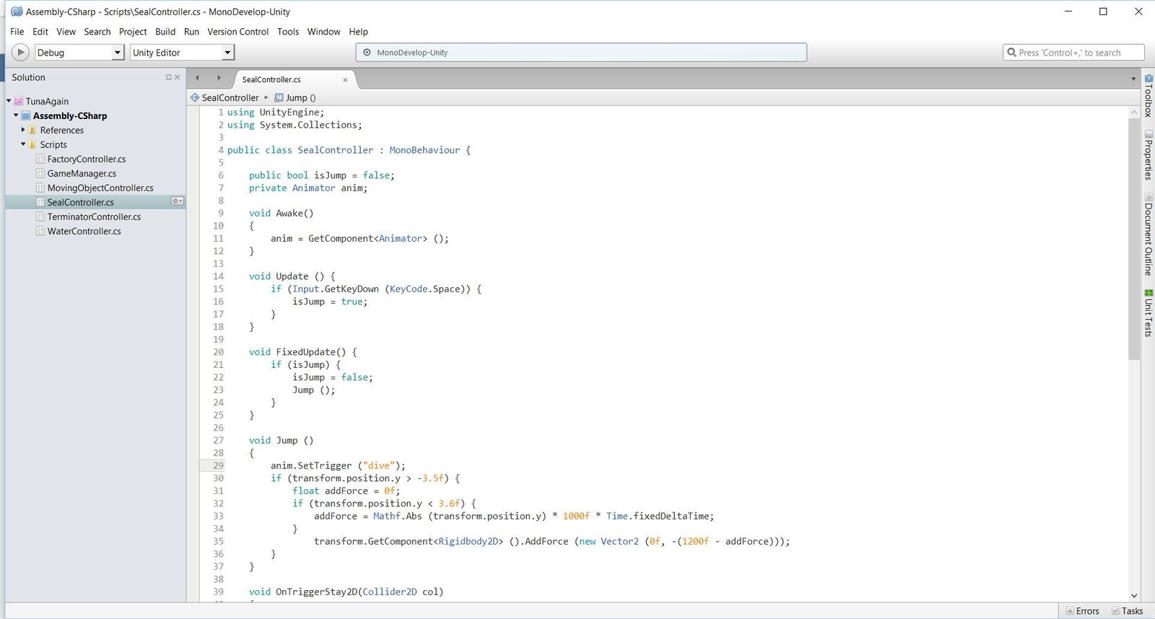Open the Run menu
This screenshot has height=619, width=1155.
click(191, 32)
